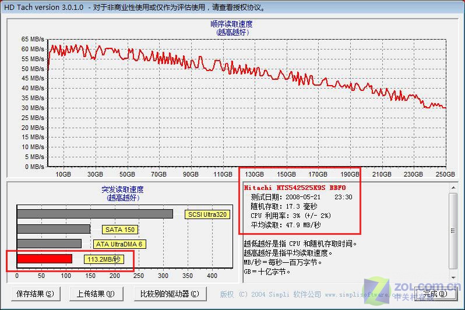Click the info panel scrollbar up arrow
The image size is (465, 310).
pyautogui.click(x=453, y=188)
